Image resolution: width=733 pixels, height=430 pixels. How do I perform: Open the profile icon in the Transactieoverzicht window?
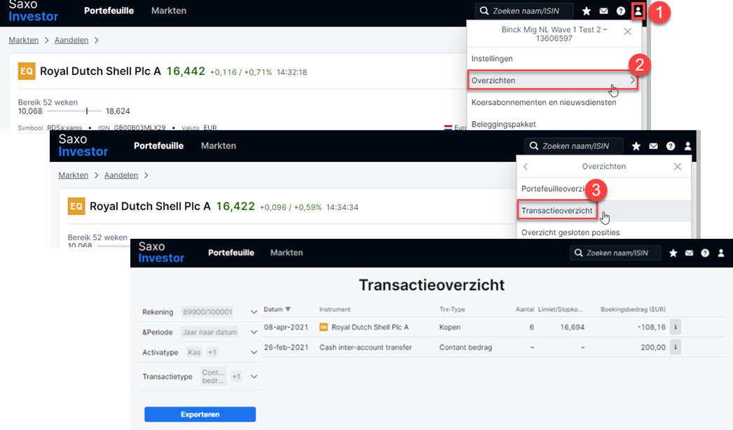pyautogui.click(x=721, y=253)
